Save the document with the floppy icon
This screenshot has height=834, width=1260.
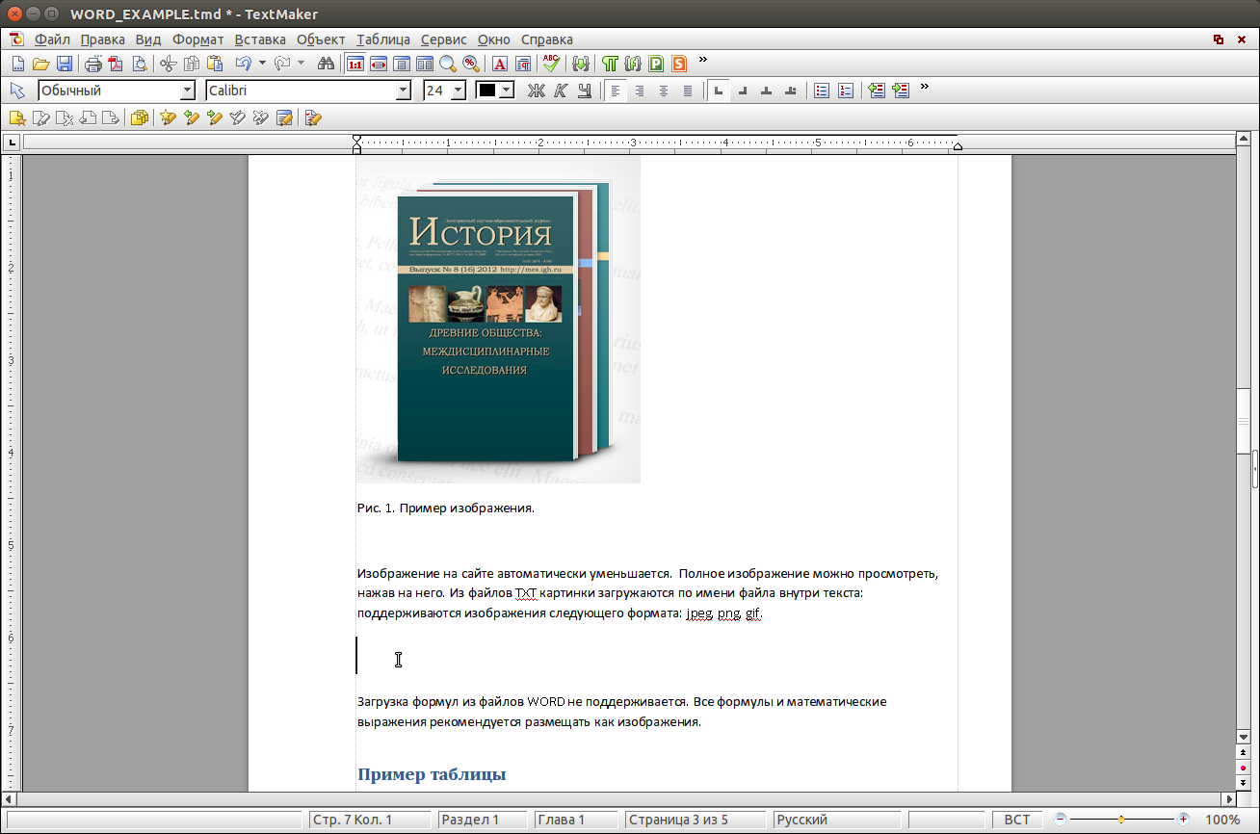[x=65, y=65]
